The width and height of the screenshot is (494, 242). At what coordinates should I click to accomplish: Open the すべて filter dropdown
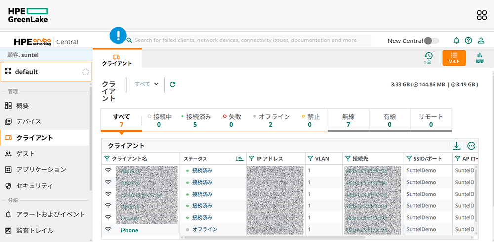click(147, 84)
